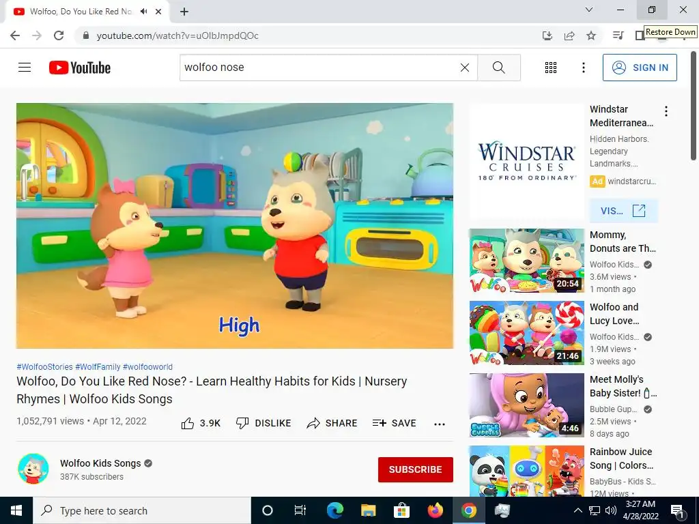The image size is (699, 524).
Task: Select the Wolfoo YouTube browser tab
Action: point(87,12)
